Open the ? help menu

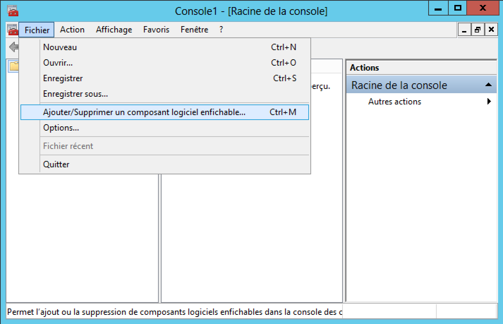(x=221, y=30)
